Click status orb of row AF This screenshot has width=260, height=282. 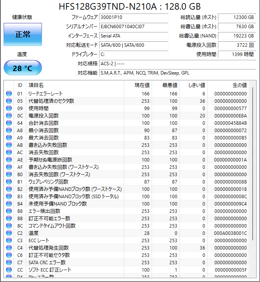[9, 167]
